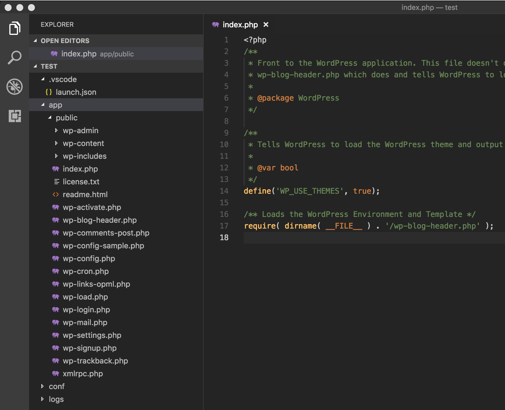This screenshot has height=410, width=505.
Task: Select the index.php editor tab
Action: point(240,25)
